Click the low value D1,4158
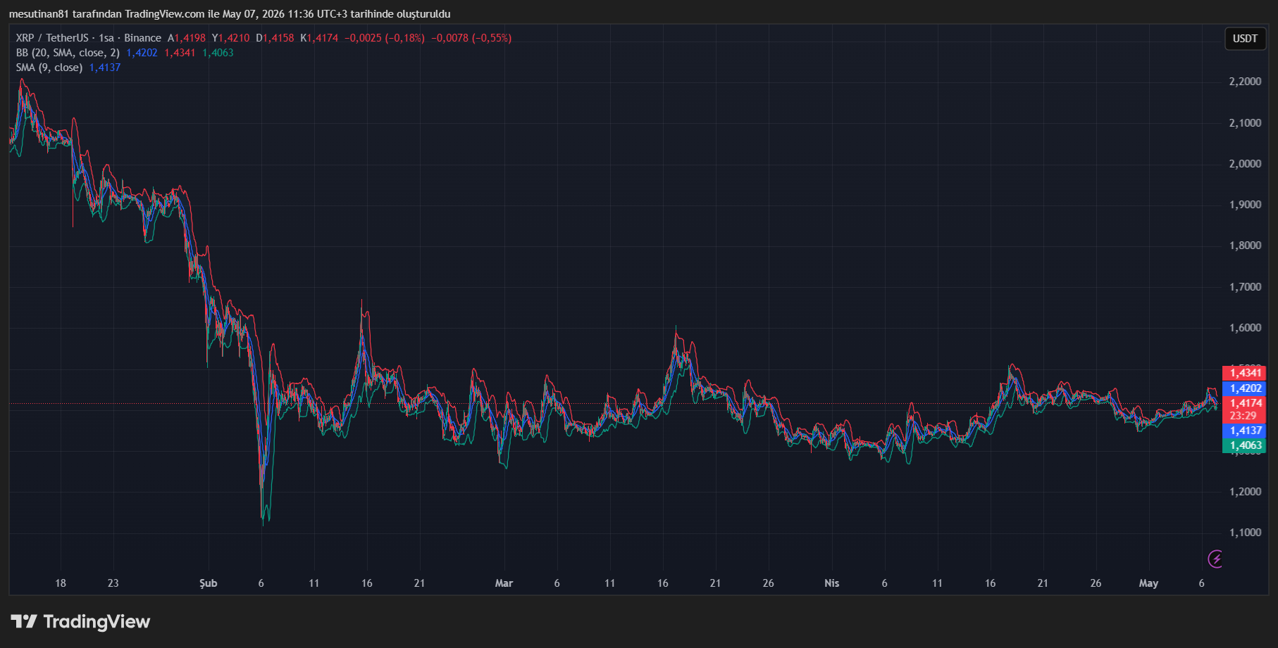This screenshot has height=648, width=1278. point(275,38)
